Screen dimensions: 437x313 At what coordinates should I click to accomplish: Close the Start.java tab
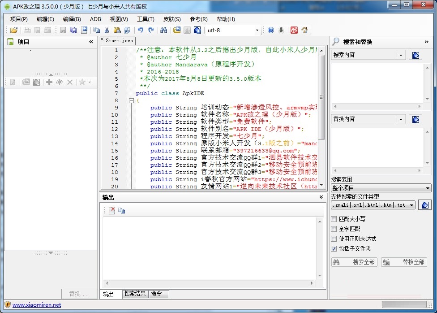pos(102,39)
